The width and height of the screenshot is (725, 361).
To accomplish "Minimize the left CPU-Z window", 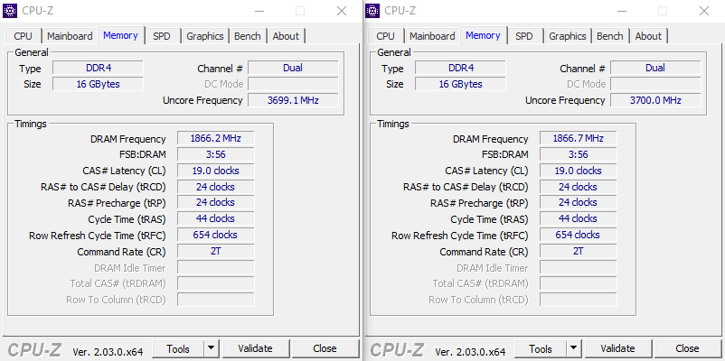I will pyautogui.click(x=259, y=11).
